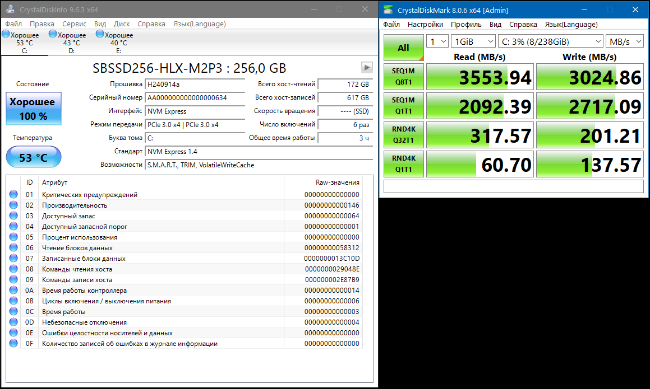Image resolution: width=650 pixels, height=389 pixels.
Task: Click status orb for attribute 05 Процент использования
Action: [x=13, y=237]
